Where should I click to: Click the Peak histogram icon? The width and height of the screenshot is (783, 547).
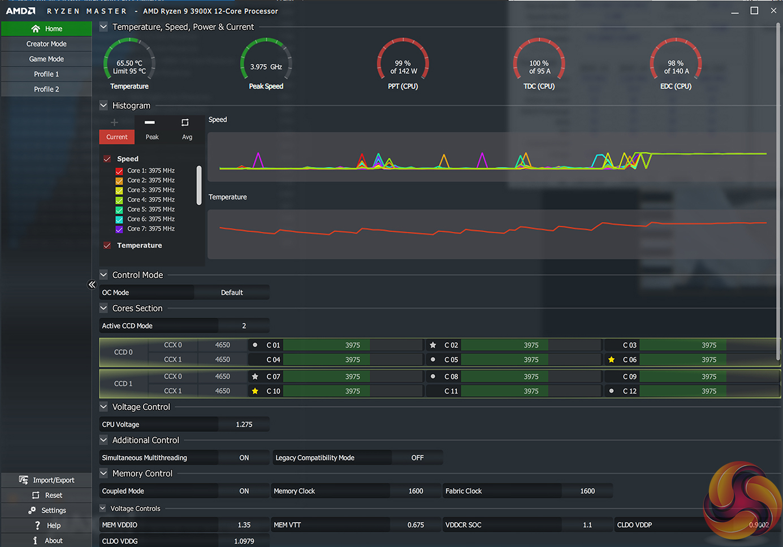[x=150, y=123]
